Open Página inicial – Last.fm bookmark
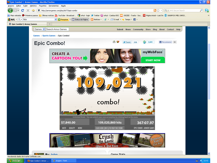Viewport: 217px width, 163px height. (x=153, y=15)
